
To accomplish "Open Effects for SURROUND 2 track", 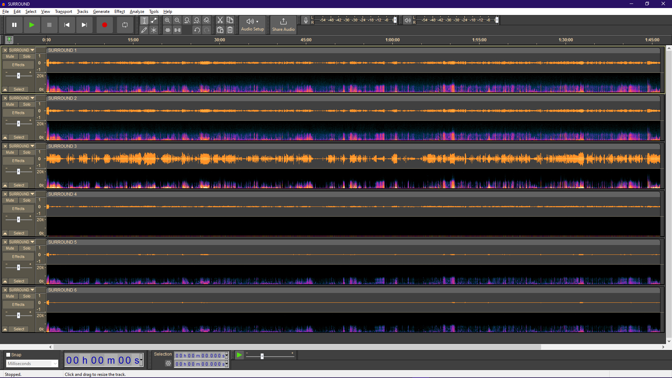I will pyautogui.click(x=19, y=113).
